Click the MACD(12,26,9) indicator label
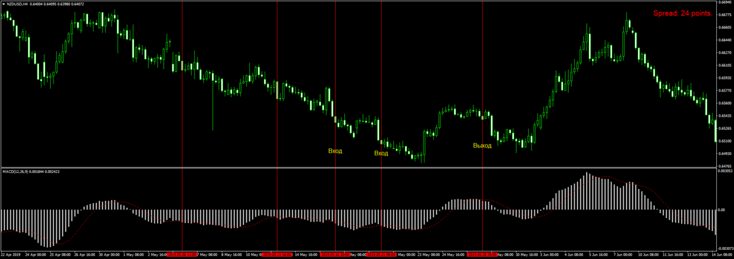734x259 pixels. coord(16,171)
